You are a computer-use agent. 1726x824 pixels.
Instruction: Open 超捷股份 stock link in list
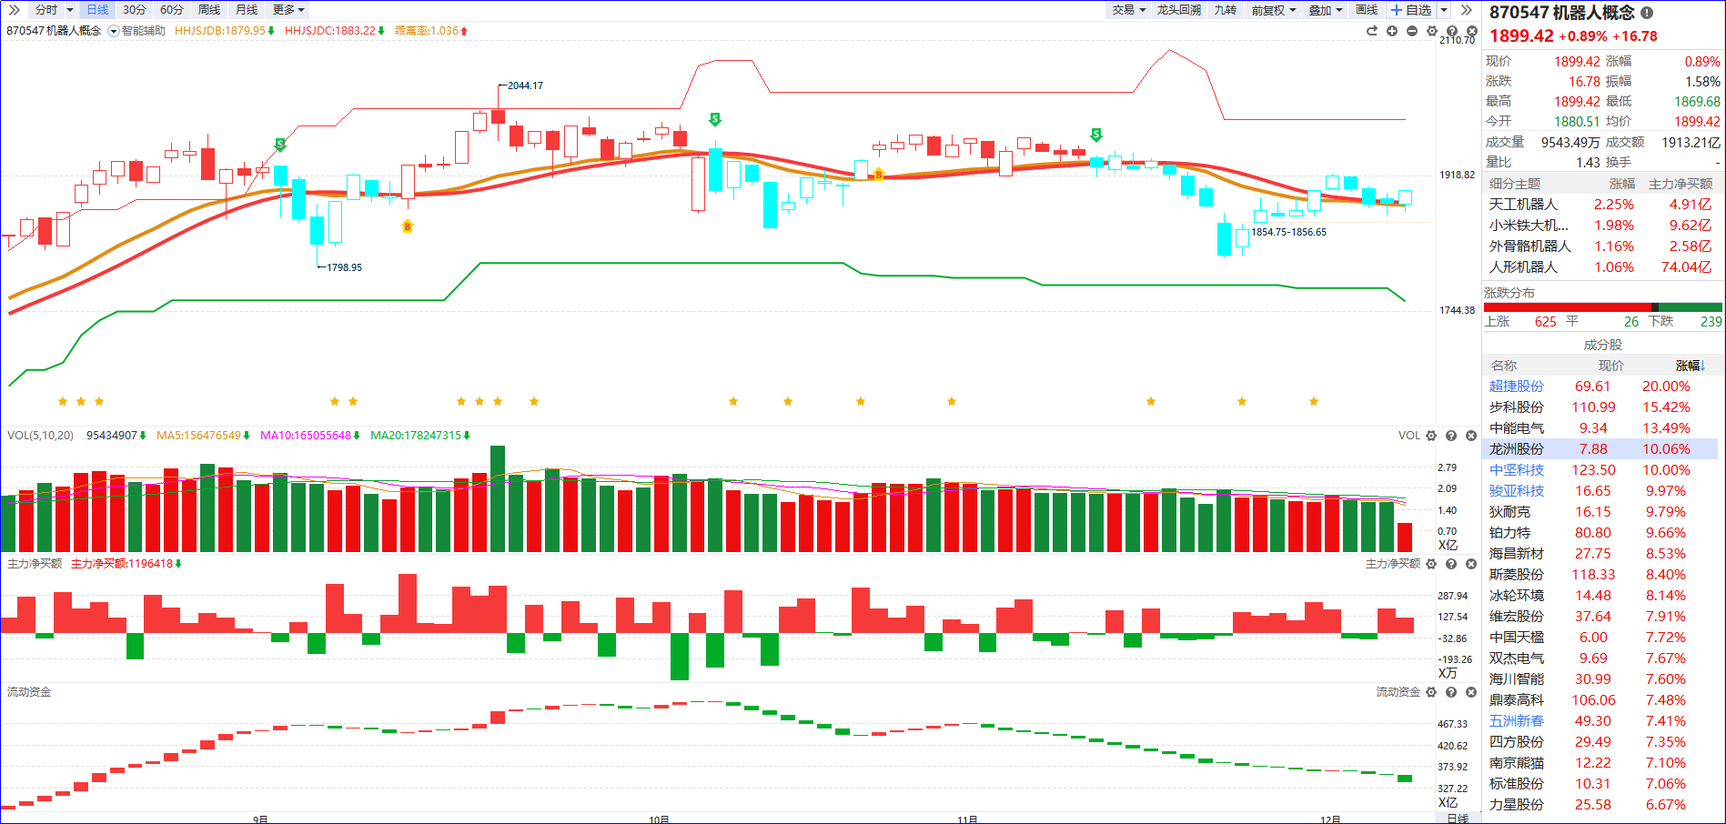[x=1516, y=387]
